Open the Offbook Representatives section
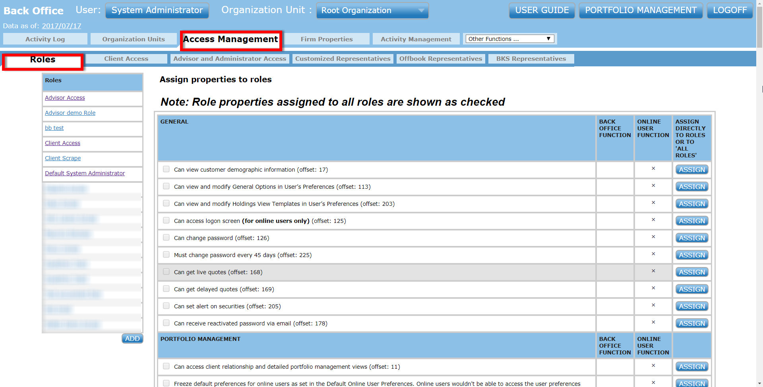763x387 pixels. [x=441, y=58]
